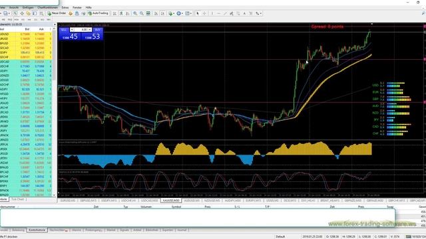The image size is (426, 239).
Task: Open the Strategy Tester icon
Action: pyautogui.click(x=41, y=13)
